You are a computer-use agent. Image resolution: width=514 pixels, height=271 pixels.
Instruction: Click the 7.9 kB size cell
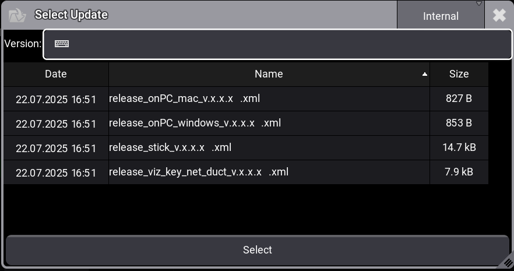click(x=459, y=172)
